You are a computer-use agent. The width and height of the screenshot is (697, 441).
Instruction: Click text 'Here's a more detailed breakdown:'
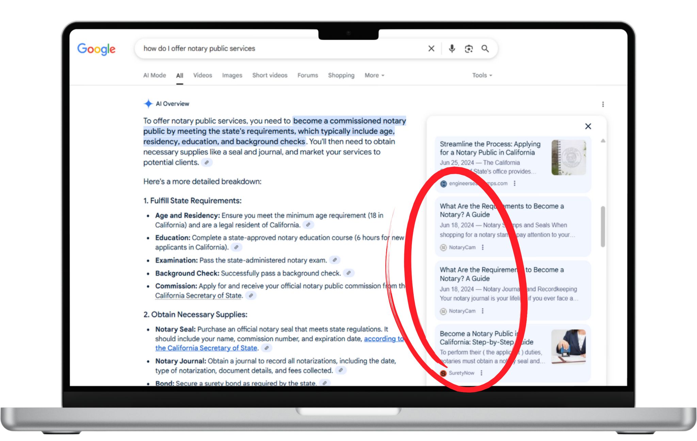point(202,181)
